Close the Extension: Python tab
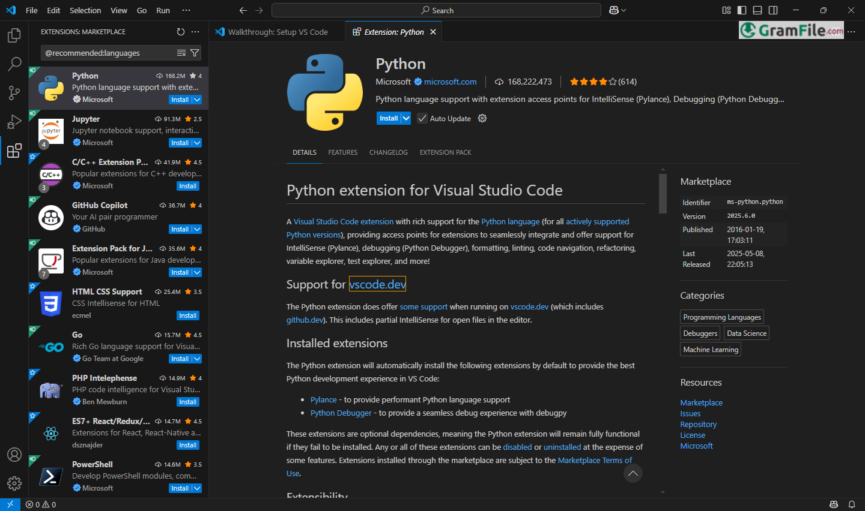This screenshot has height=511, width=865. (433, 32)
